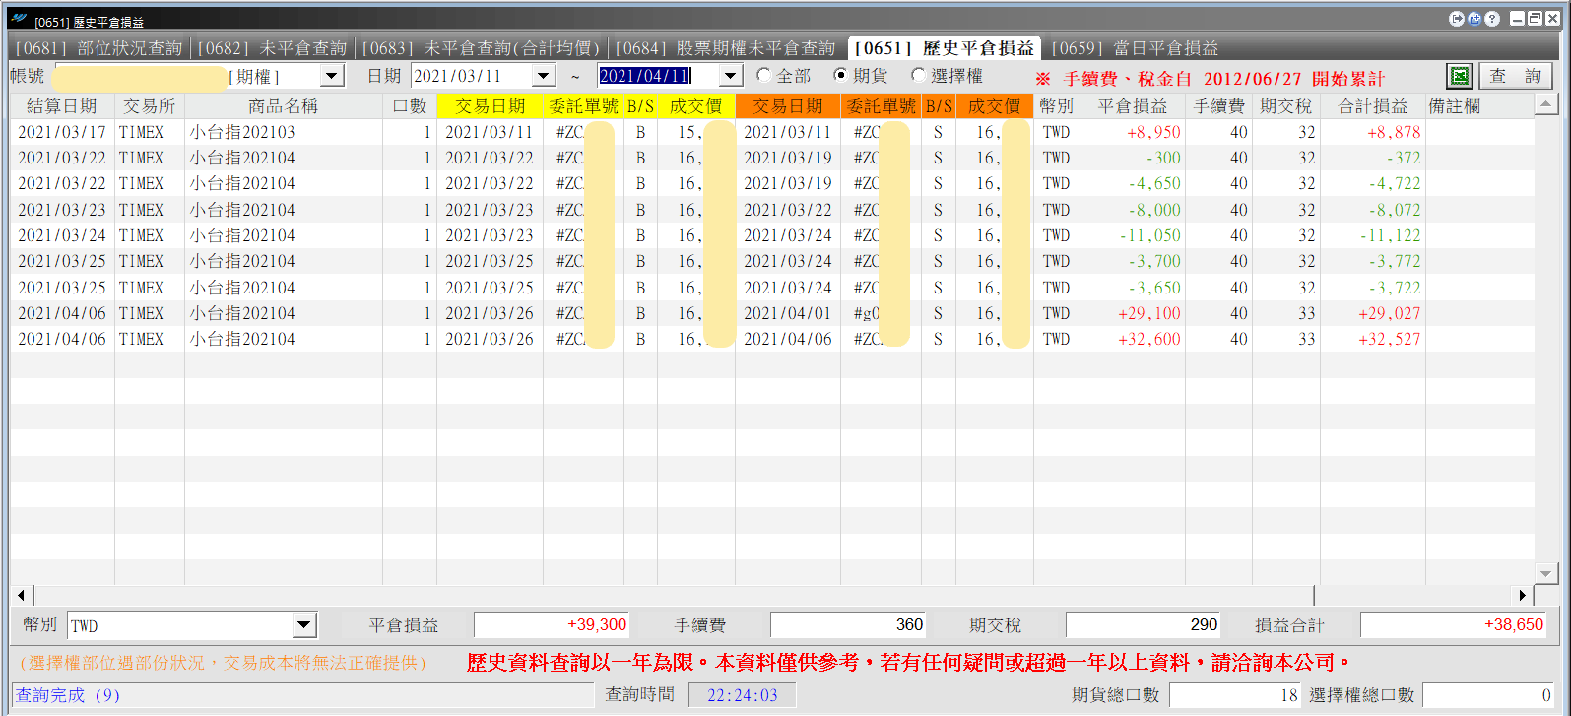Open the end date 2021/04/11 dropdown
Screen dimensions: 1571x716
[x=730, y=76]
